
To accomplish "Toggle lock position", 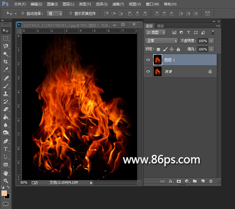I will tap(171, 49).
